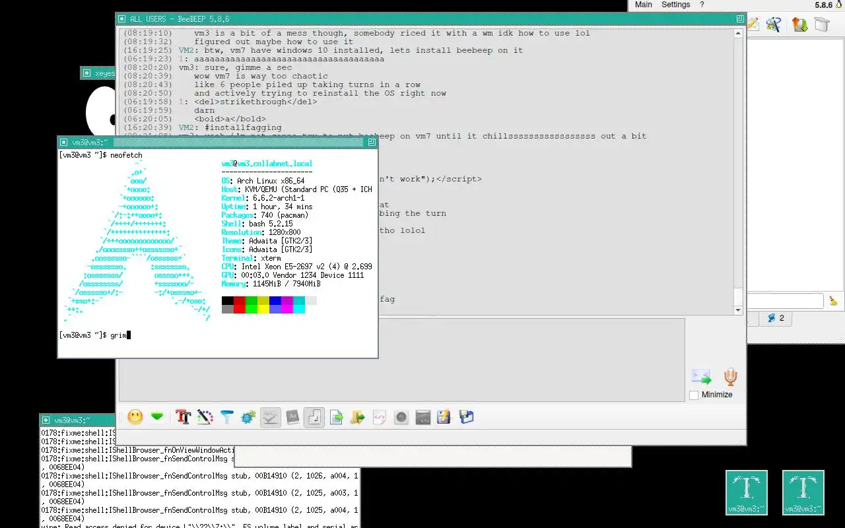The width and height of the screenshot is (845, 528).
Task: Click the '5.8.6' version number label
Action: 823,5
